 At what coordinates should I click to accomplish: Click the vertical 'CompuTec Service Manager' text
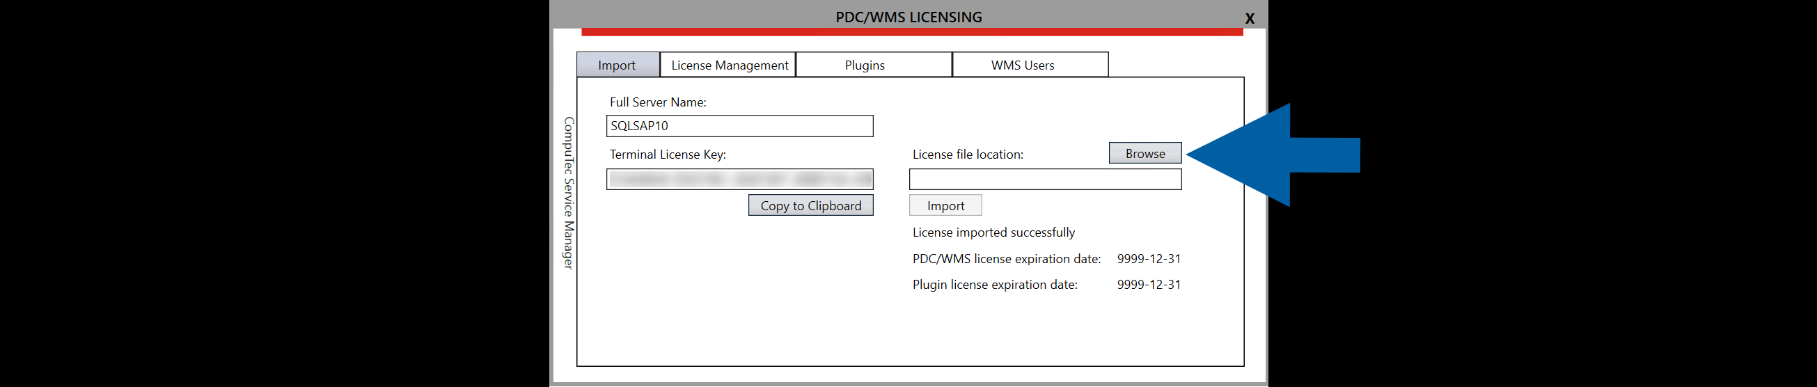tap(569, 192)
